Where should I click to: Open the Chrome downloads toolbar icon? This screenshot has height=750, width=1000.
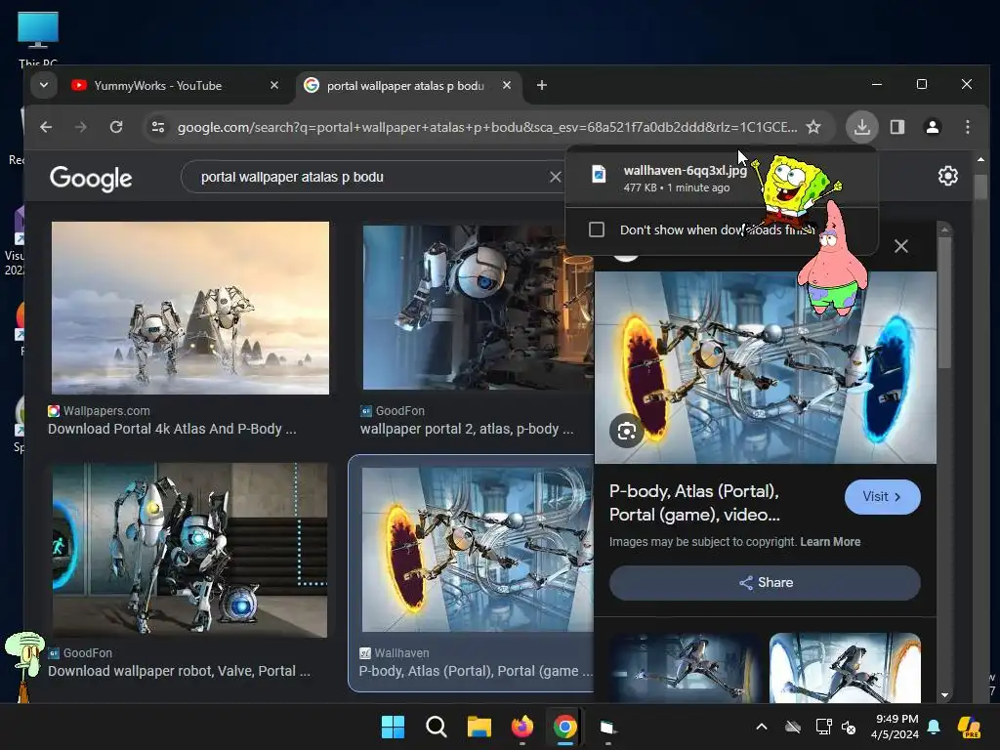pyautogui.click(x=861, y=127)
